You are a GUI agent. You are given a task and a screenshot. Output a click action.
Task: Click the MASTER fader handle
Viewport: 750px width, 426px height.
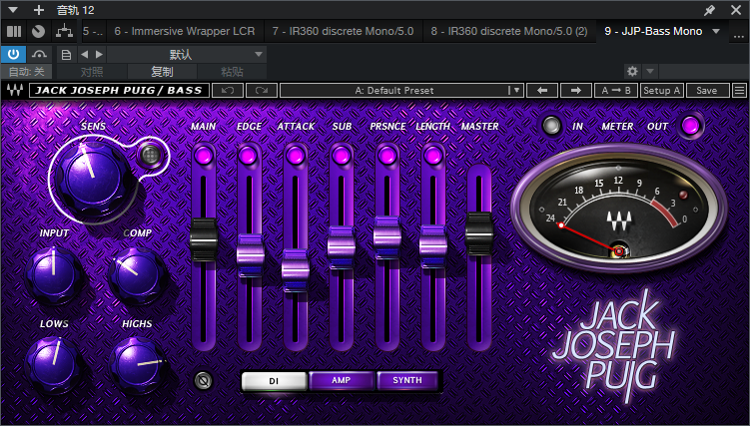pyautogui.click(x=478, y=233)
